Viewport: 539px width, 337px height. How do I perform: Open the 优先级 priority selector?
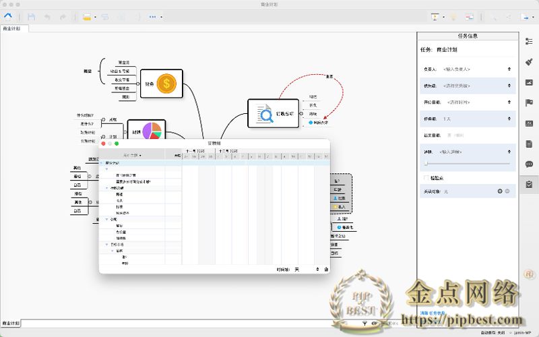(509, 86)
